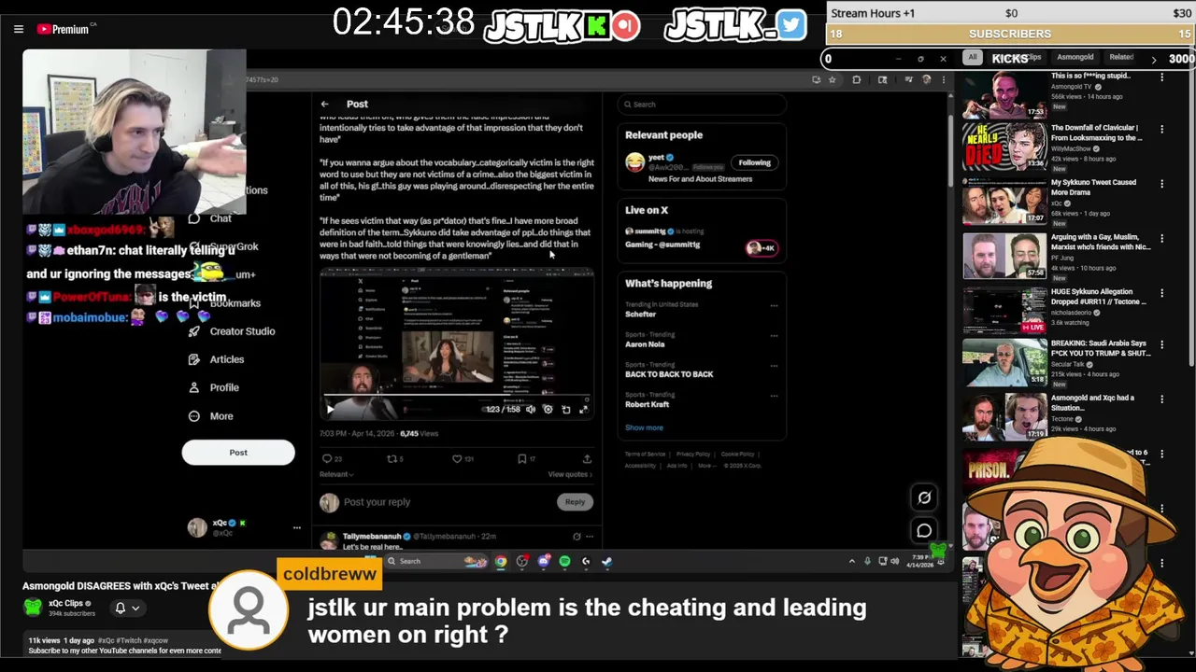This screenshot has width=1196, height=672.
Task: Open more options for Aaron Nola trend
Action: coord(774,334)
